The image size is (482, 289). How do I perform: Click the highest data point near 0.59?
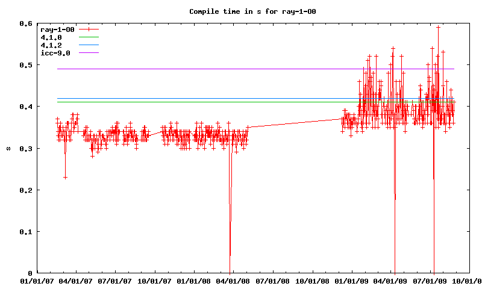(x=439, y=27)
